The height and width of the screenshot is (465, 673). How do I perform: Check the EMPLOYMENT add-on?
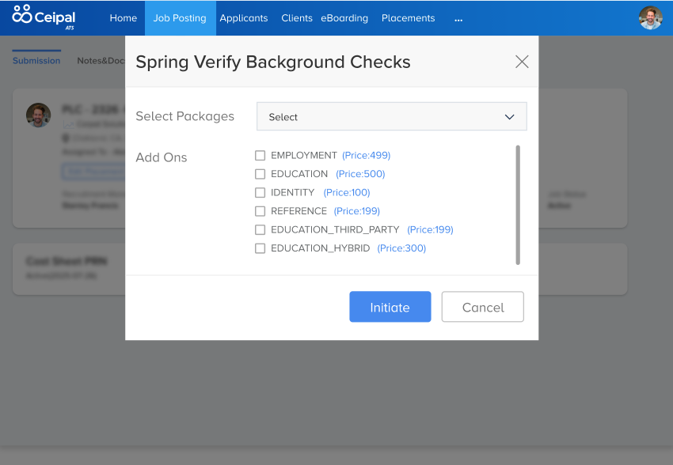pyautogui.click(x=260, y=155)
